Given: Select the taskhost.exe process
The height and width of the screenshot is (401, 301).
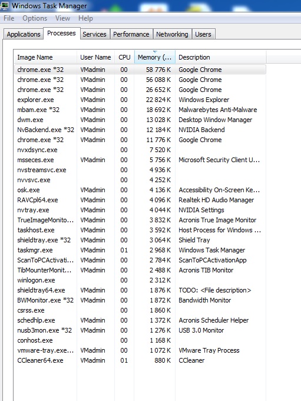Looking at the screenshot, I should click(140, 230).
